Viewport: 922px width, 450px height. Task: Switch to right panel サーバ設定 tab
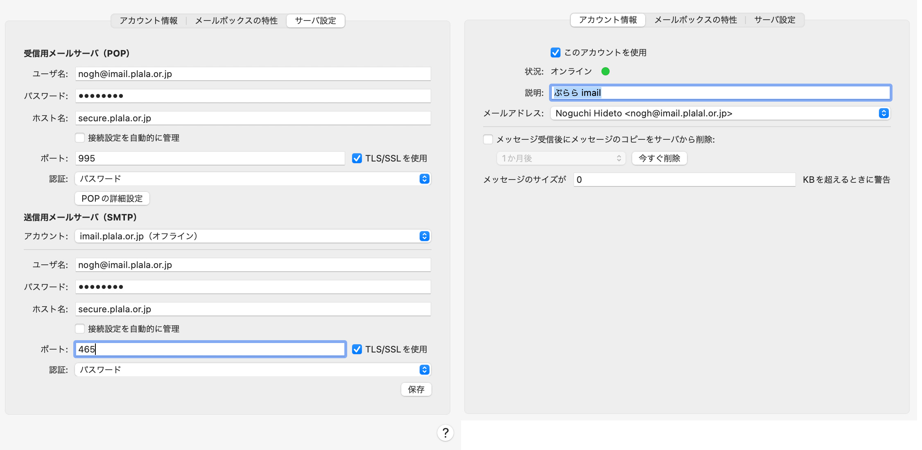[x=775, y=20]
